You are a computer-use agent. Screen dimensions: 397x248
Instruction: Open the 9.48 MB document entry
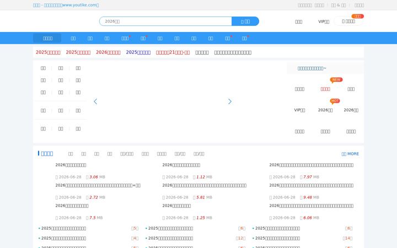coord(311,185)
